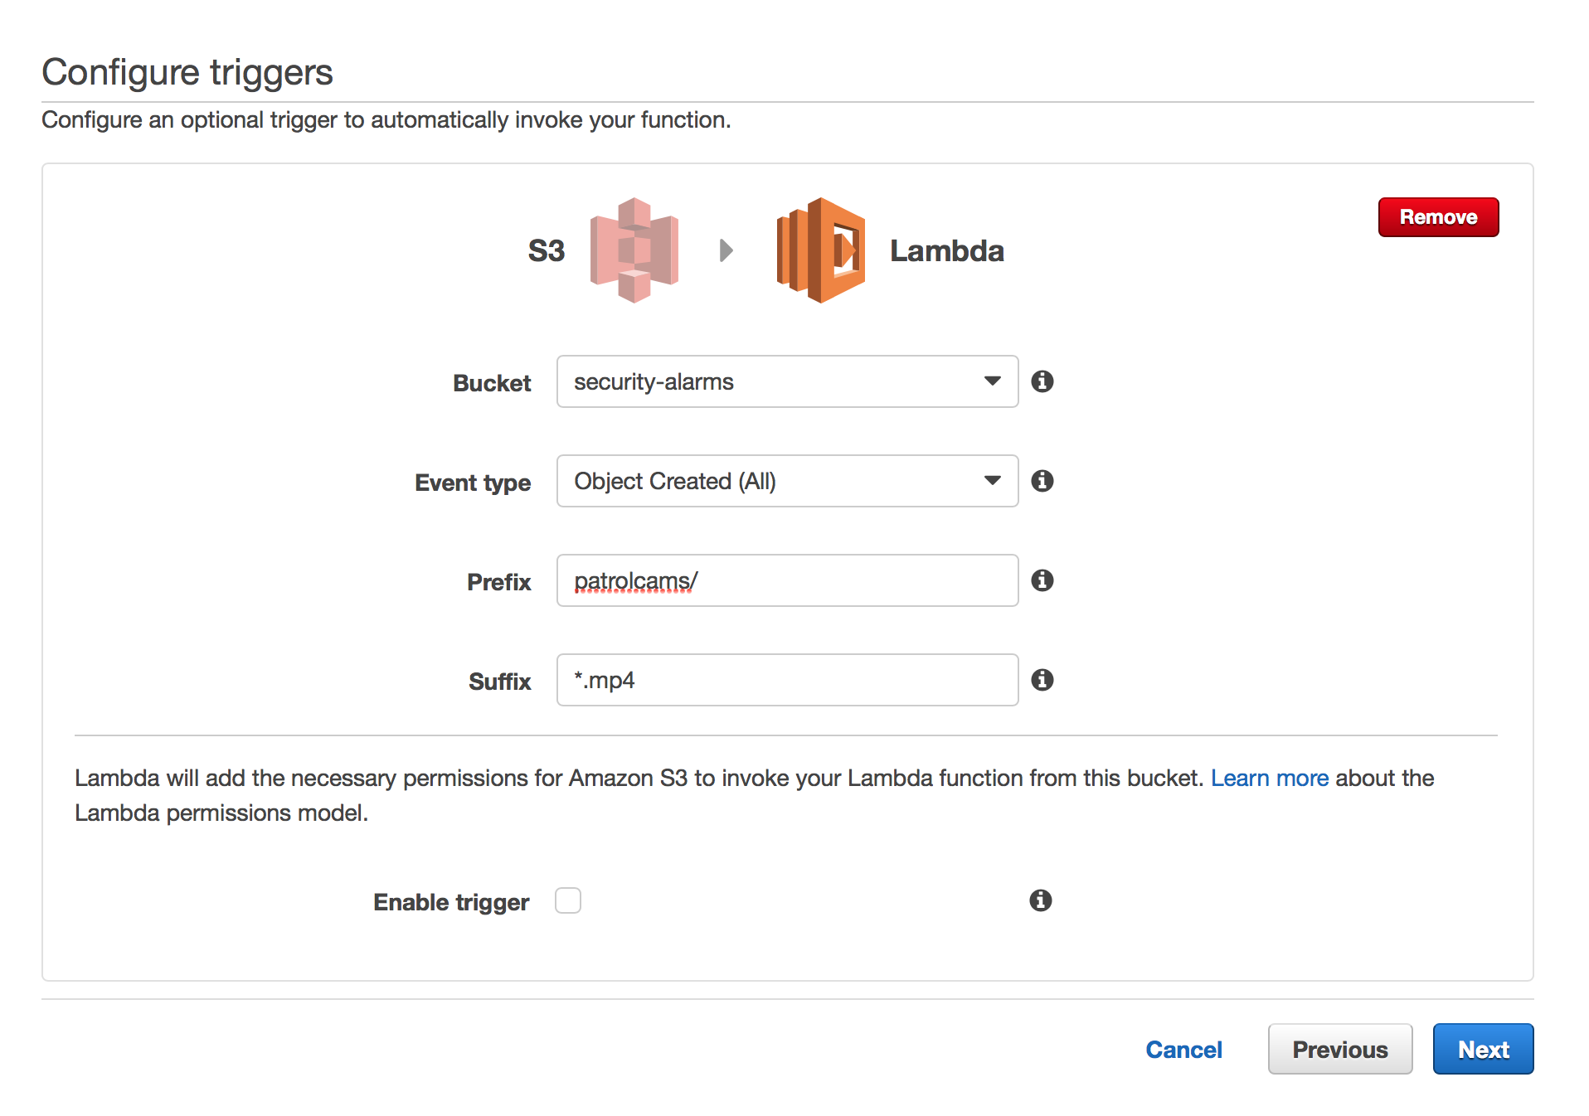1589x1116 pixels.
Task: Show info for the Event type field
Action: 1042,481
